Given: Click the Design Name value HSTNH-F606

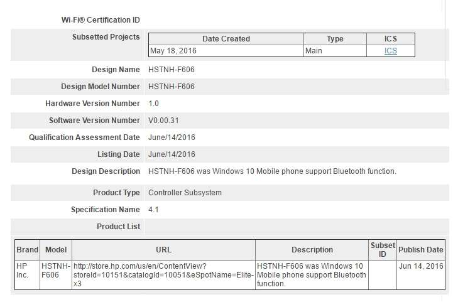Looking at the screenshot, I should [171, 70].
